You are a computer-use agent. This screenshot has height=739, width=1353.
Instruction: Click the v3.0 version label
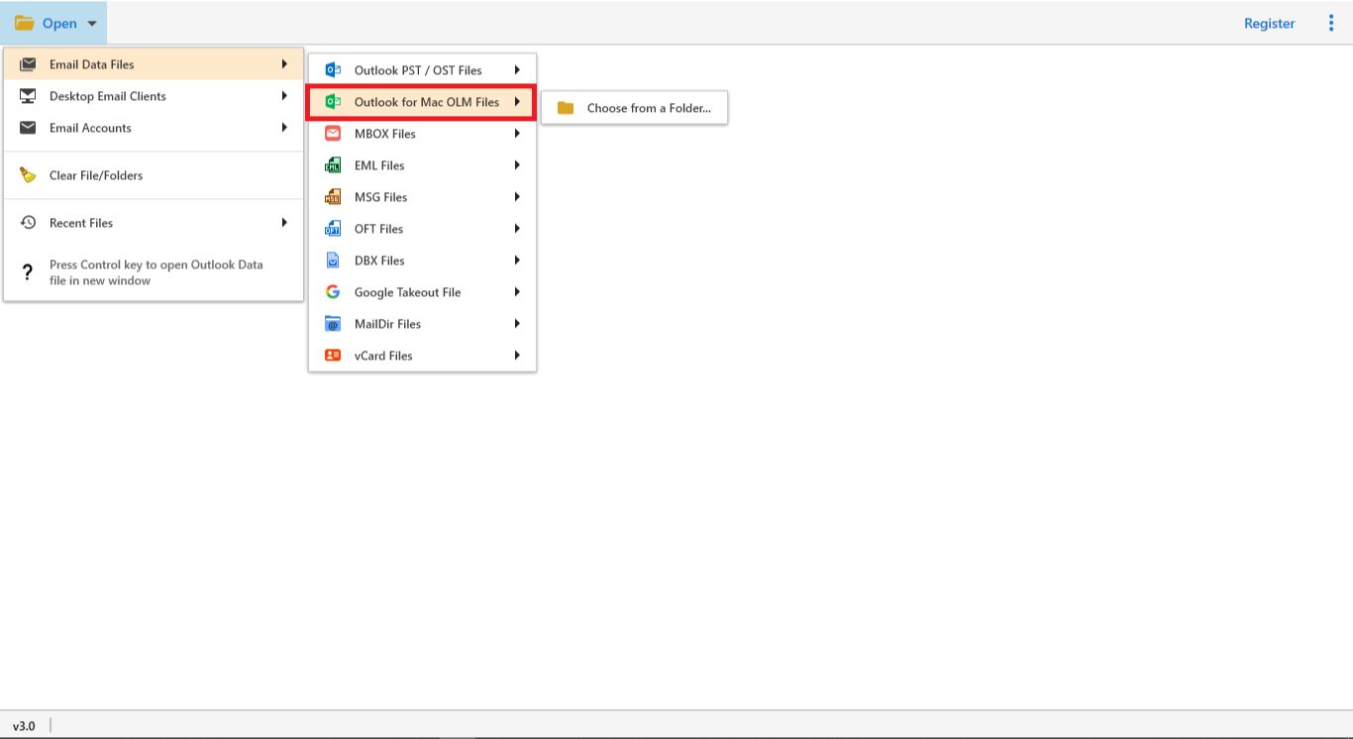tap(24, 726)
